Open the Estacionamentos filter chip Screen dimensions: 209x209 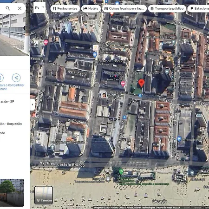click(x=198, y=8)
